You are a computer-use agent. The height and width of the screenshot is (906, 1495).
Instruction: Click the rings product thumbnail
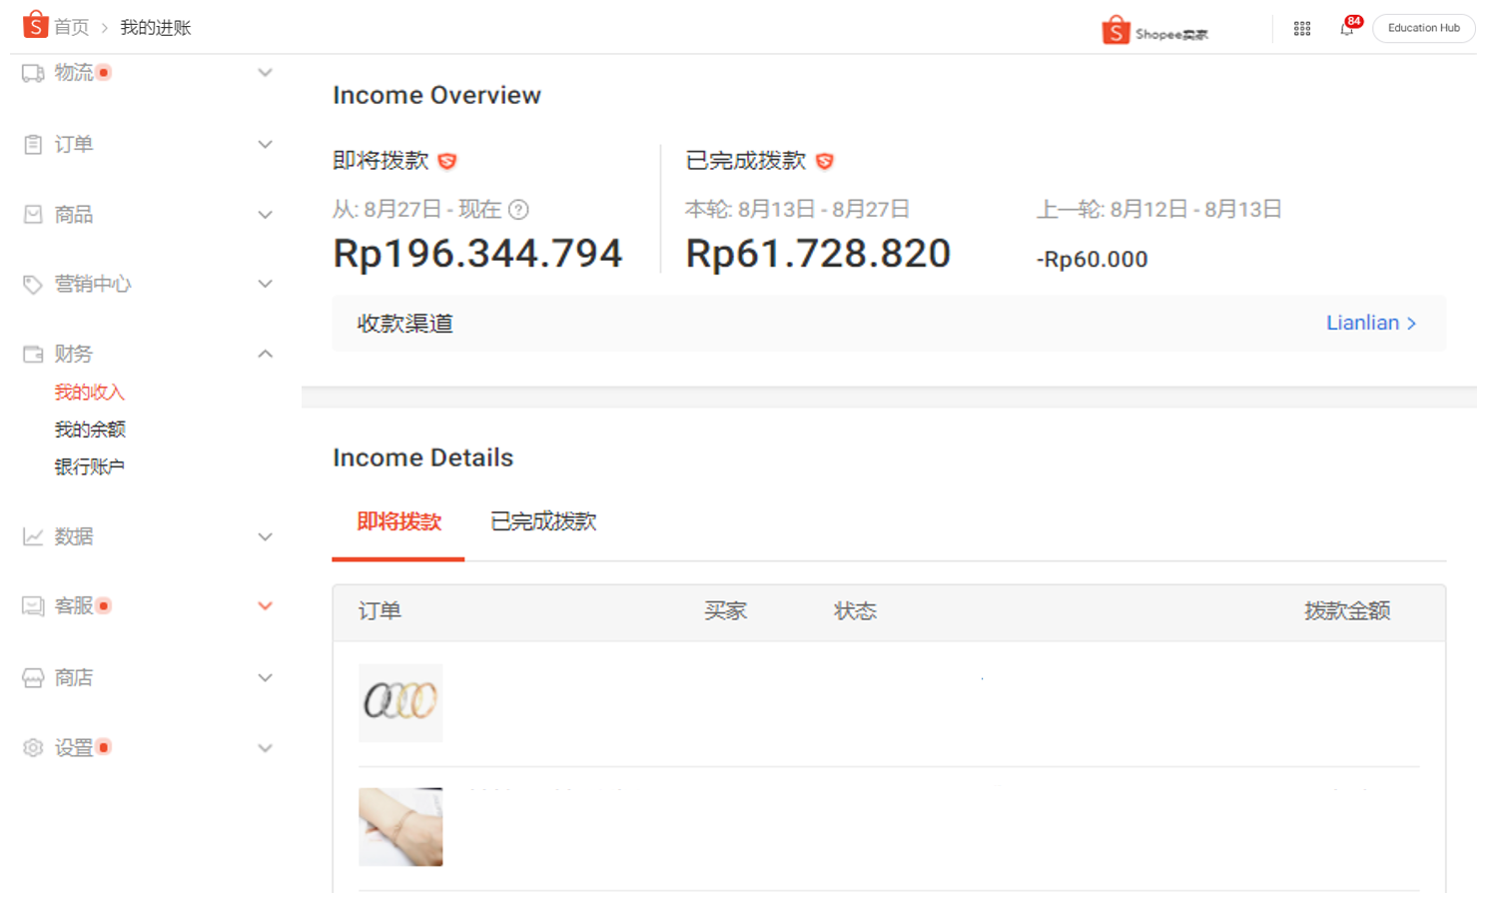pos(400,702)
